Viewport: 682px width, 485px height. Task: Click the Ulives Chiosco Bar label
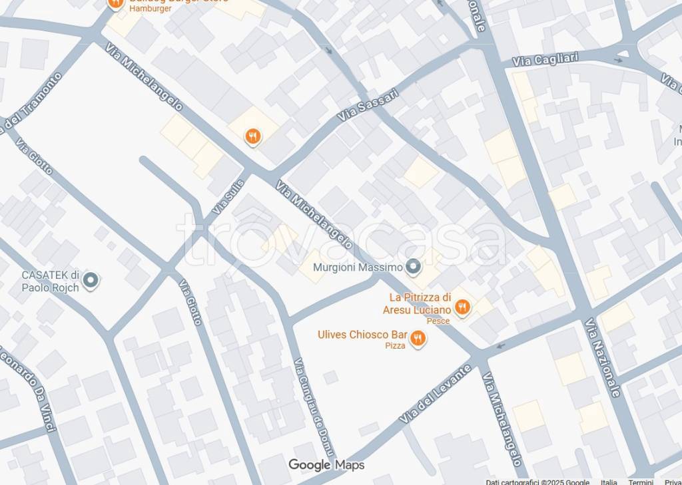(362, 335)
